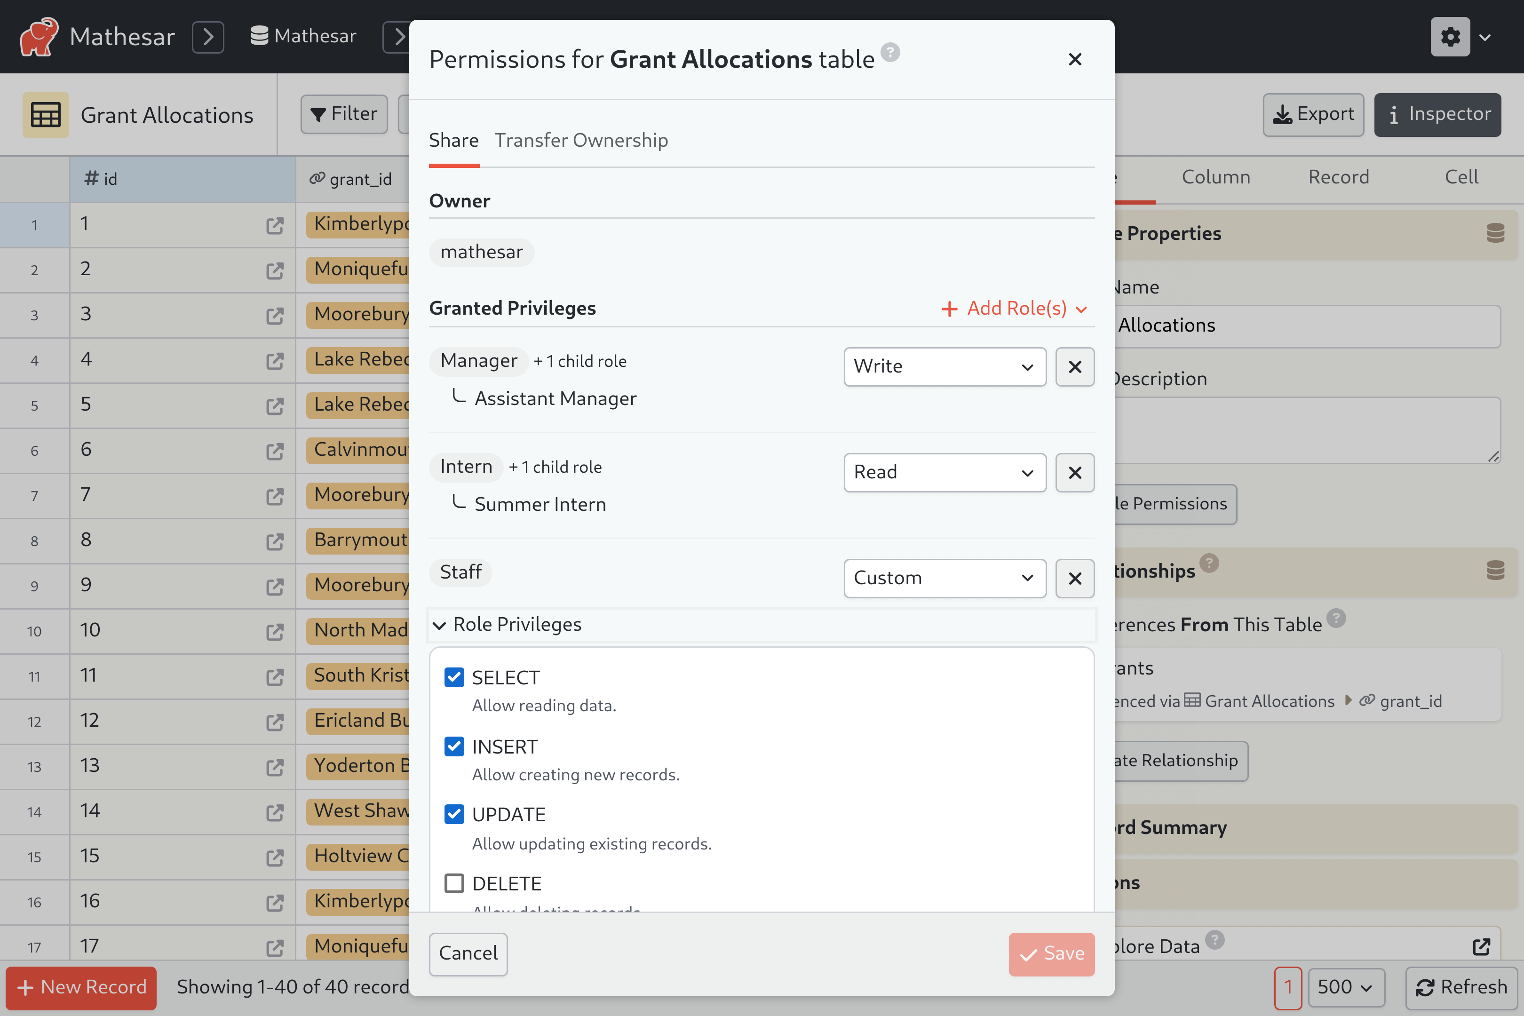Disable the INSERT privilege
Viewport: 1524px width, 1016px height.
[x=454, y=746]
